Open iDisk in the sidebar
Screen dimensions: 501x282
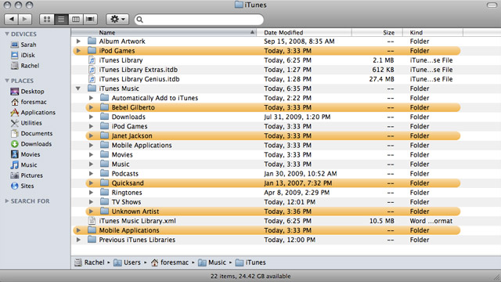pyautogui.click(x=23, y=55)
